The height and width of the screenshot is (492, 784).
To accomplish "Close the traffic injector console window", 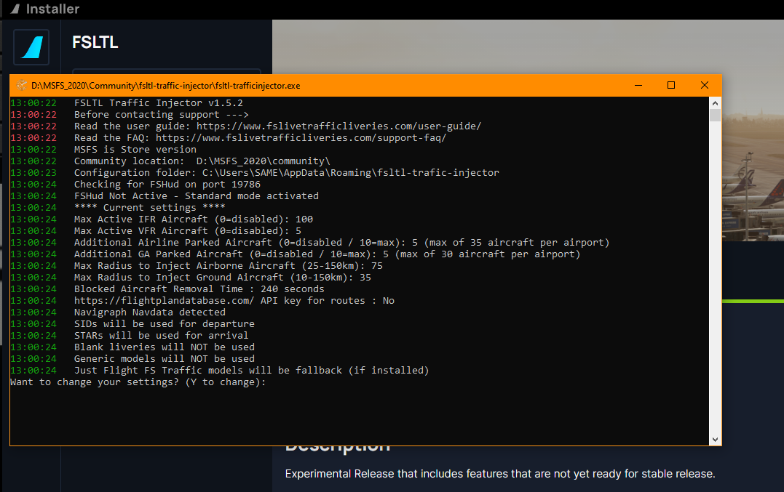I will pos(705,85).
